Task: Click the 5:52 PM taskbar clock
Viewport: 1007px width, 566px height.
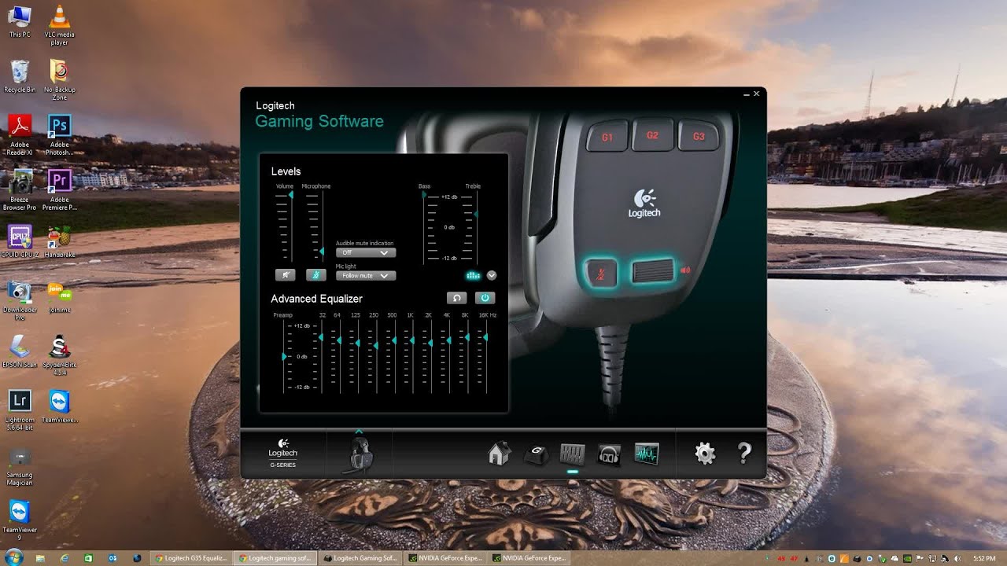Action: point(984,558)
